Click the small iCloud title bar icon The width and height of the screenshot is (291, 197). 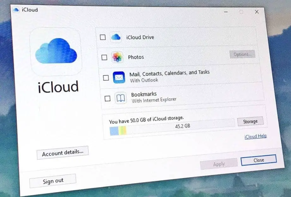pos(16,10)
